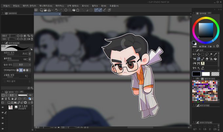Click the New document icon
This screenshot has width=223, height=132.
click(x=41, y=10)
